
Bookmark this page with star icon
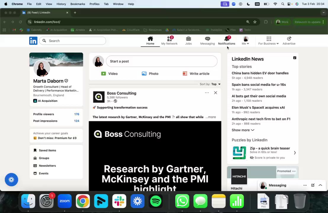255,22
